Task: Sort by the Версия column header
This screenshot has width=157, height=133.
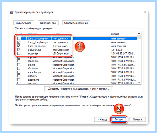Action: (x=115, y=34)
